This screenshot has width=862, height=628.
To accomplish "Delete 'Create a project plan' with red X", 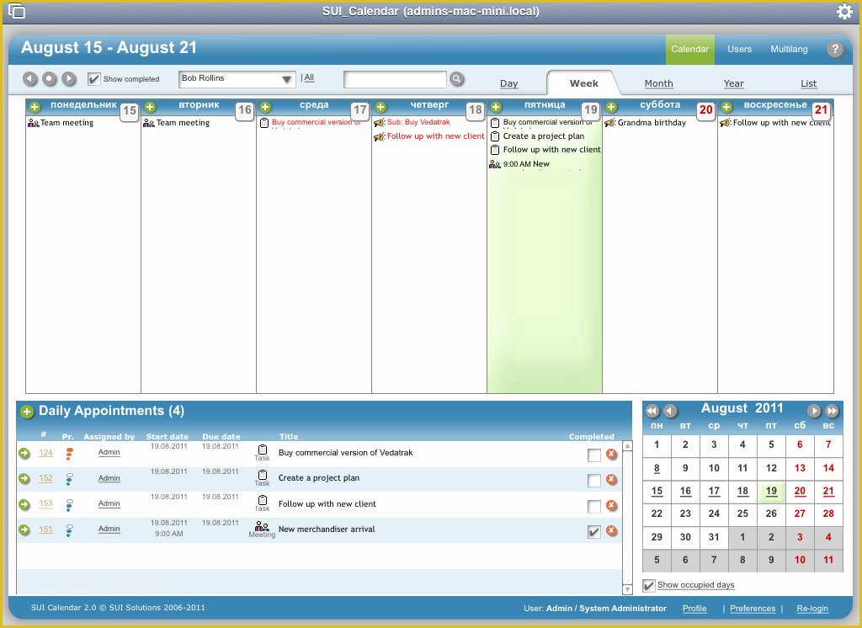I will click(x=612, y=478).
